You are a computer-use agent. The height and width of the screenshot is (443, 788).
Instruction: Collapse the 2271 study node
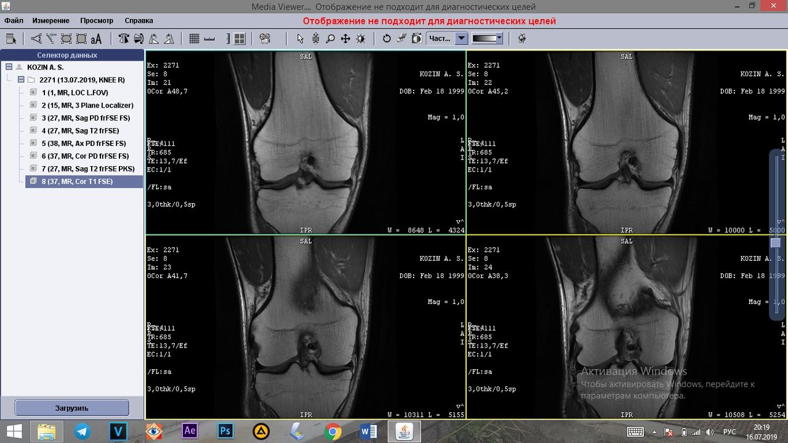22,80
